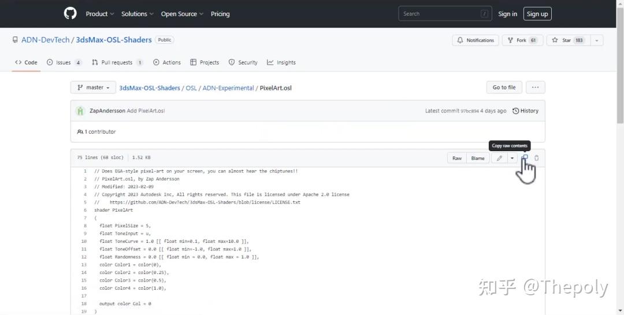Copy raw contents of the file
This screenshot has height=315, width=624.
pos(525,158)
